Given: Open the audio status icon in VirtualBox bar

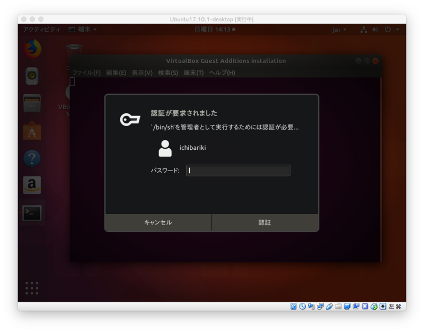Looking at the screenshot, I should point(311,307).
